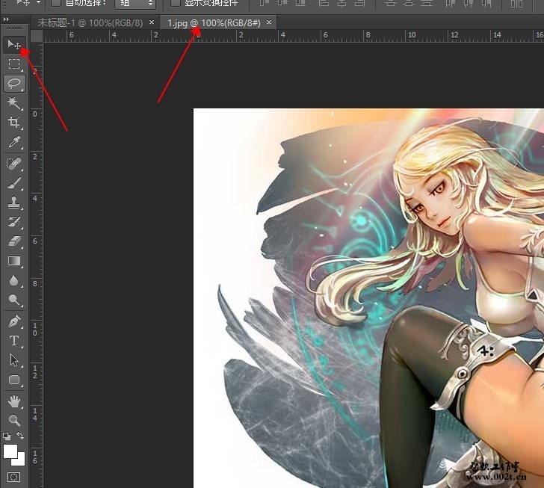Image resolution: width=544 pixels, height=488 pixels.
Task: Collapse the toolbar with the double arrow
Action: click(x=6, y=19)
